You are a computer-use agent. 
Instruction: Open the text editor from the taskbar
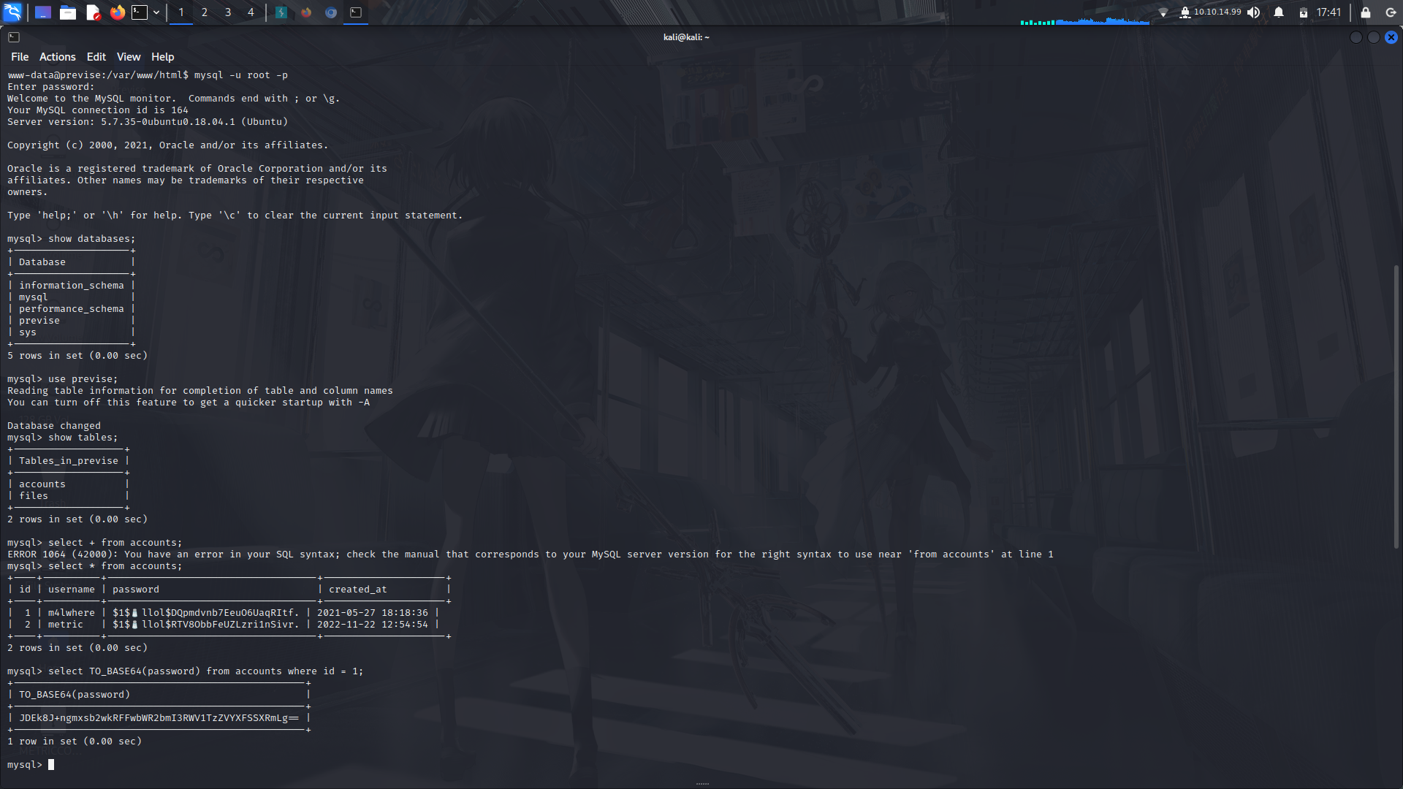(x=93, y=12)
